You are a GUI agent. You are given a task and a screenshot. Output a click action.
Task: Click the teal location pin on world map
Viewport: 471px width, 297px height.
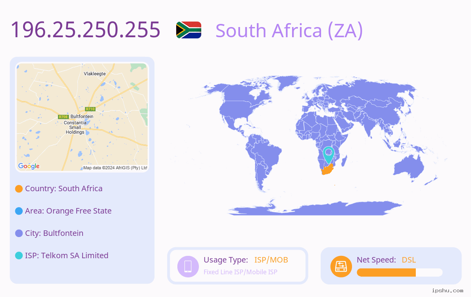pyautogui.click(x=328, y=154)
